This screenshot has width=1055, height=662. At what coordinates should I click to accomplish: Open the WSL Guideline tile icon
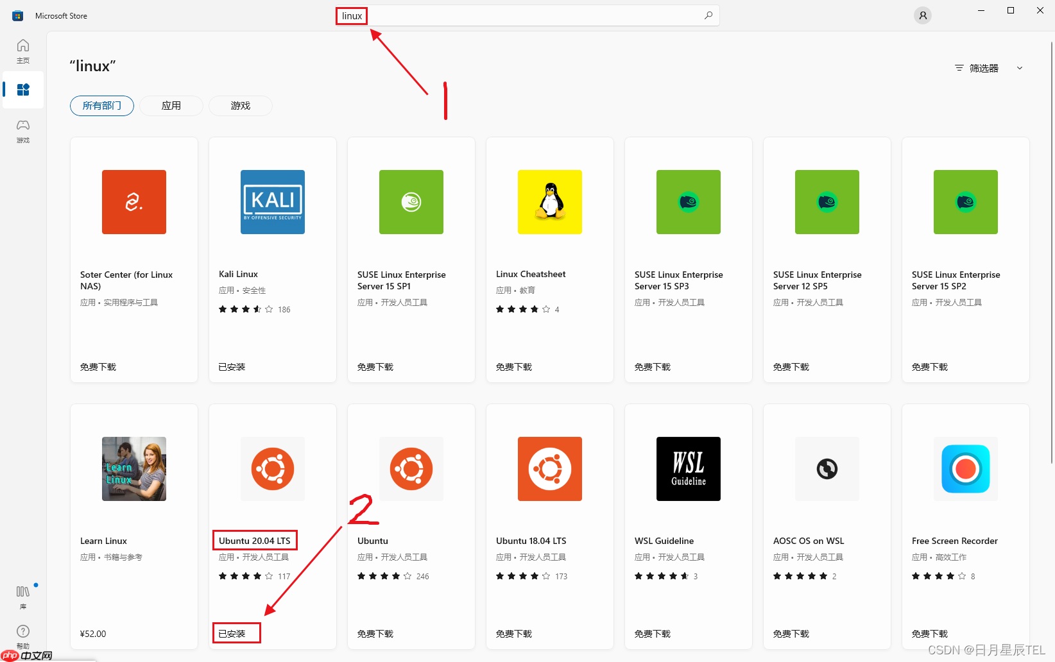pos(688,468)
